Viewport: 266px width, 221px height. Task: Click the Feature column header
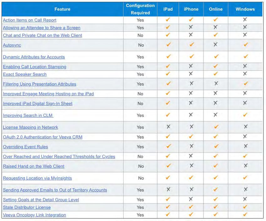tap(62, 9)
